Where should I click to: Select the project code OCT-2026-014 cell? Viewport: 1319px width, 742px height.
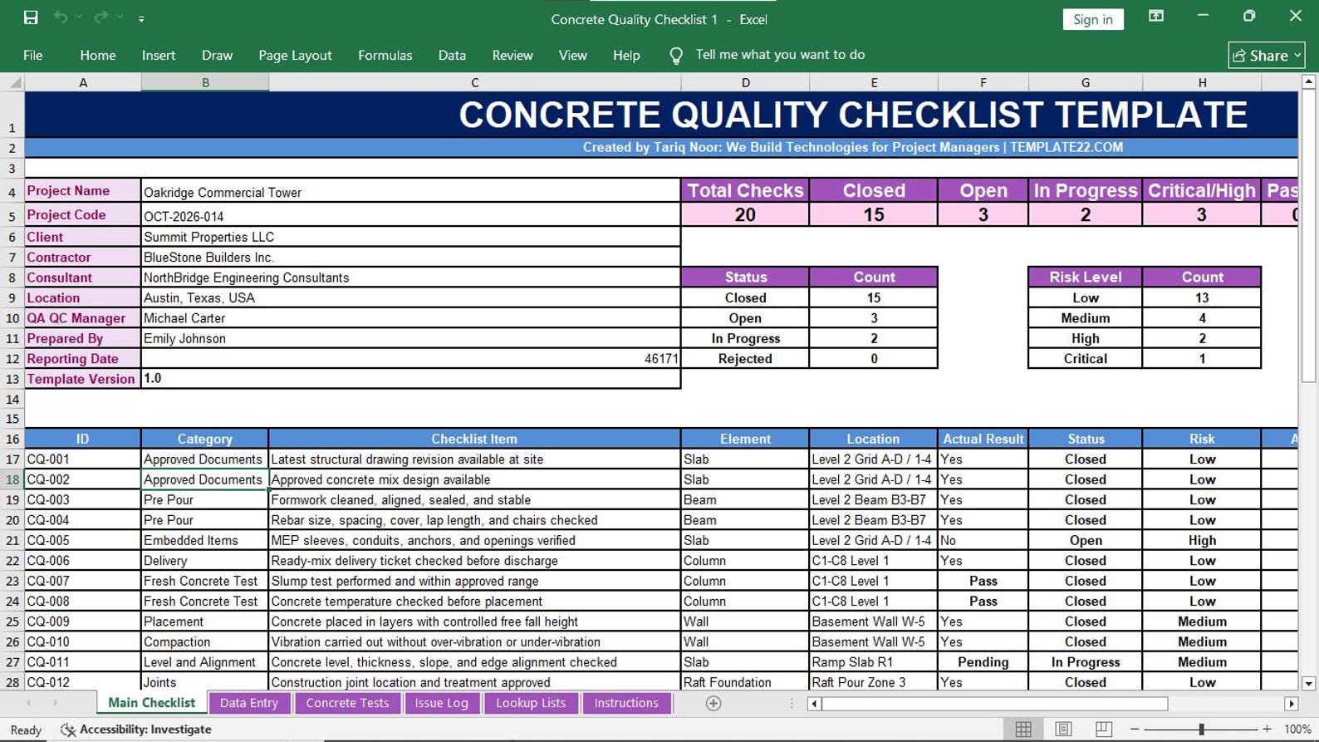(410, 215)
